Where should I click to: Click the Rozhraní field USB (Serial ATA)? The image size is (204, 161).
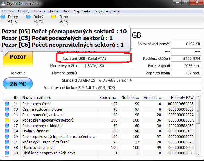105,59
